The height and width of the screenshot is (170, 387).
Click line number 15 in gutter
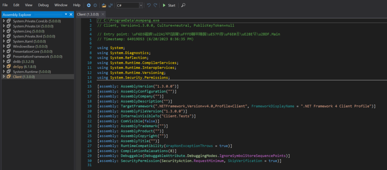click(x=89, y=87)
